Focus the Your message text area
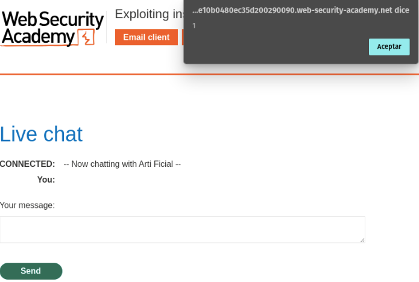This screenshot has width=419, height=282. 182,230
